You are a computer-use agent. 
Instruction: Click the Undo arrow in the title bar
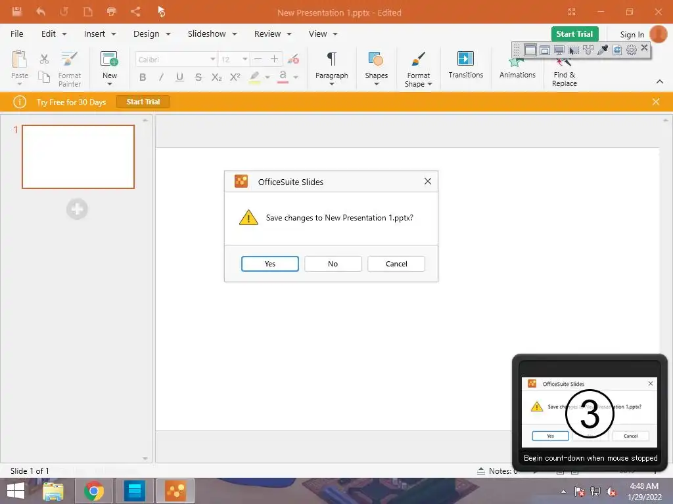pyautogui.click(x=41, y=12)
